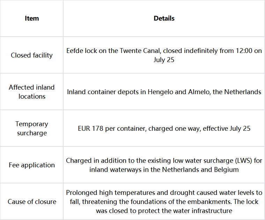Image resolution: width=265 pixels, height=220 pixels.
Task: Select the Closed facility cell
Action: 32,55
